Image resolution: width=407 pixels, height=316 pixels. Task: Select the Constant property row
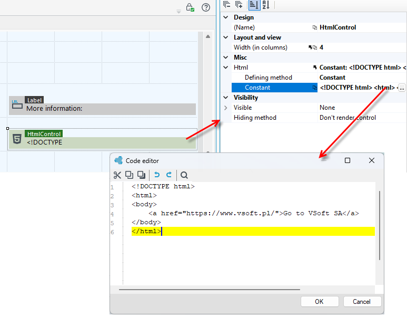coord(274,88)
